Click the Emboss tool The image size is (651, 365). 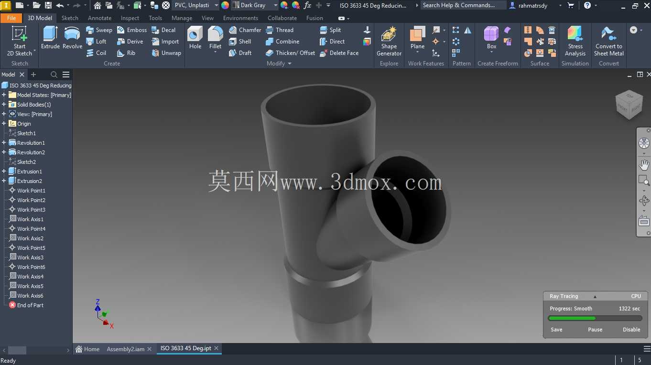point(132,30)
